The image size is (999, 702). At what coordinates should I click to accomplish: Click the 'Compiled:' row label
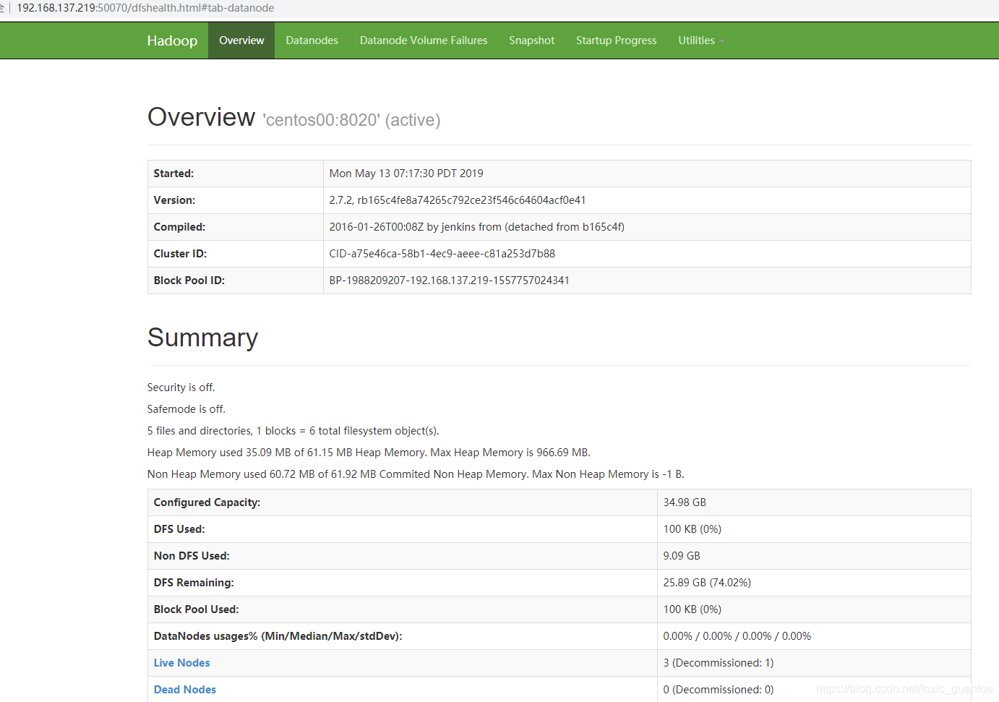point(179,227)
